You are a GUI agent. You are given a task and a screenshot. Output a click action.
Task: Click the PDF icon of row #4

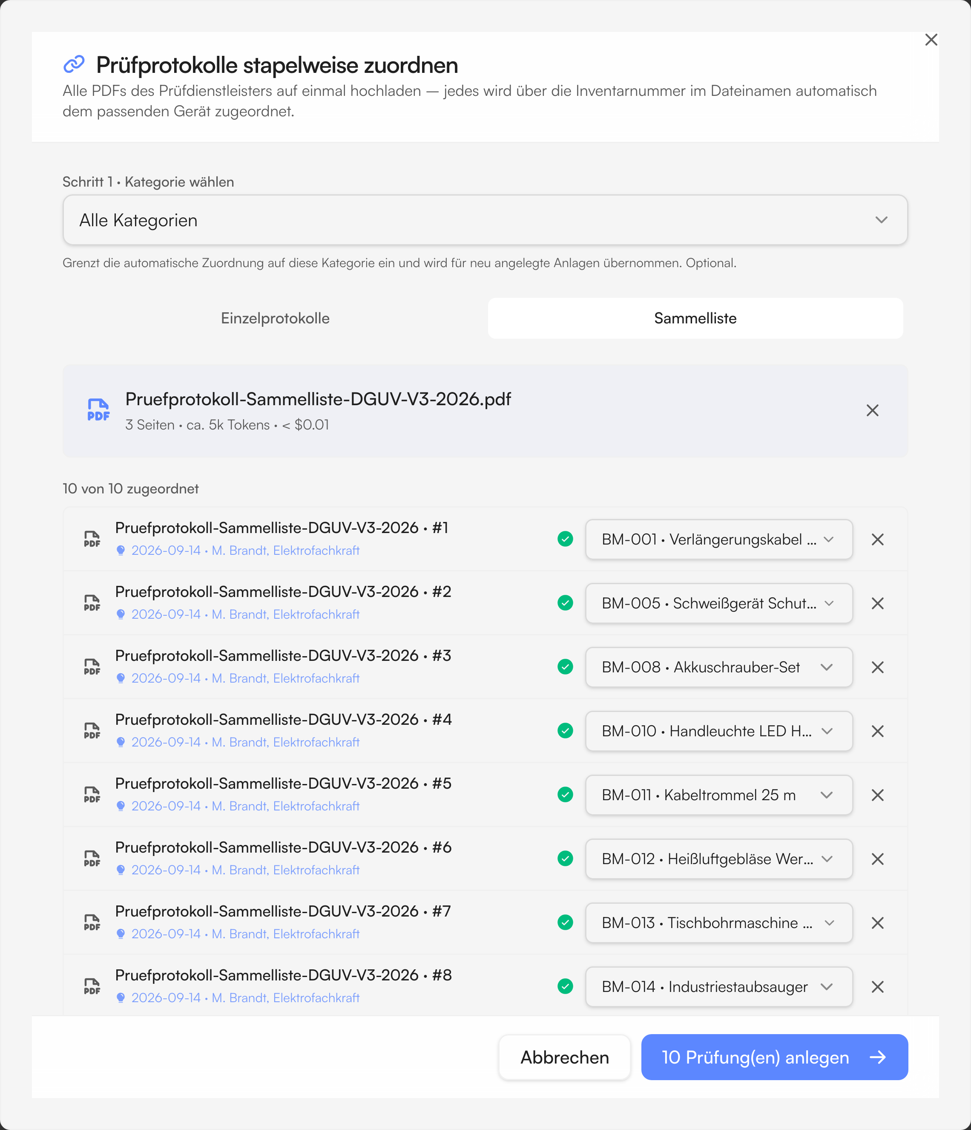[92, 731]
